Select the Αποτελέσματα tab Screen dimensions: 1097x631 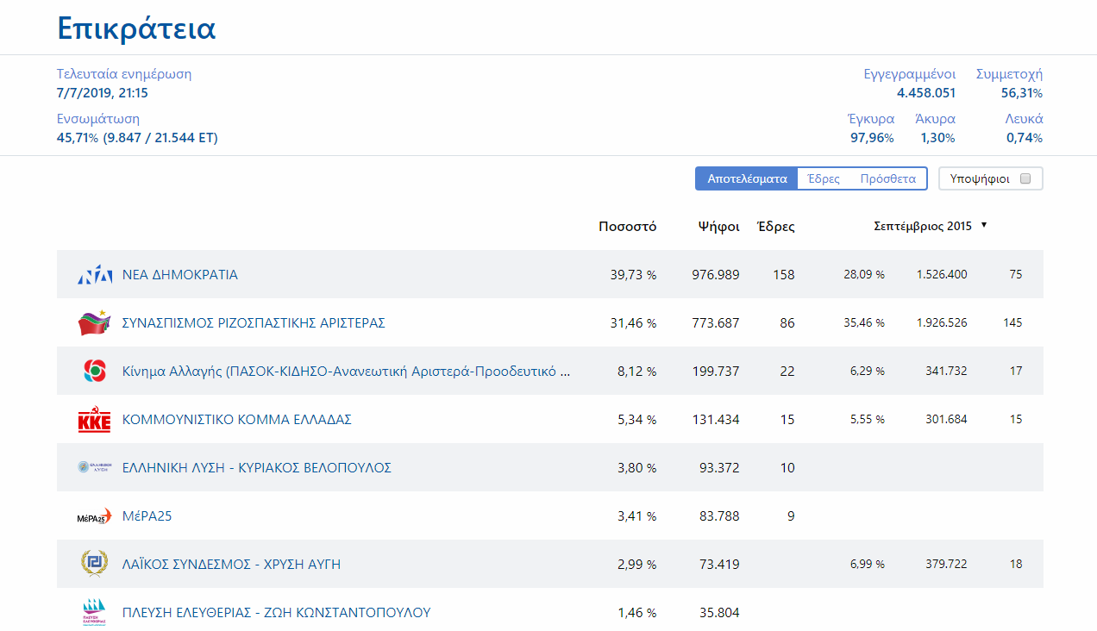(x=747, y=178)
